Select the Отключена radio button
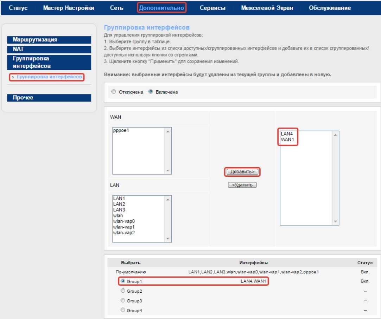381x319 pixels. coord(113,92)
